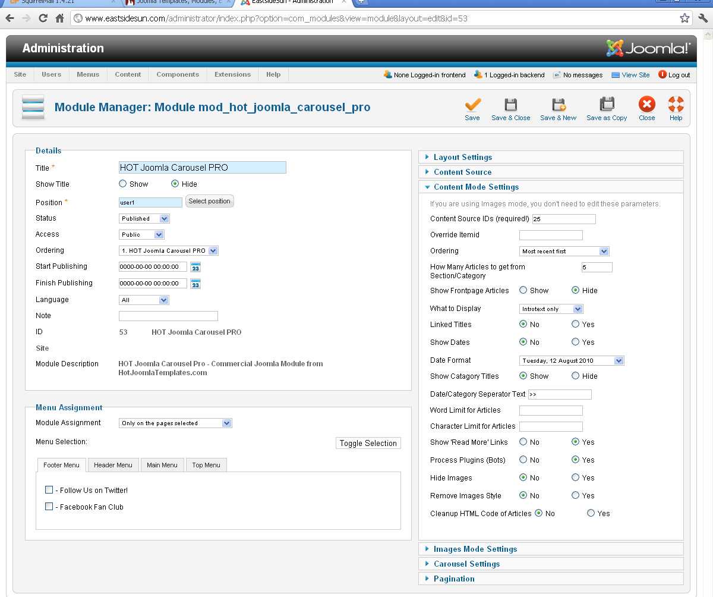The height and width of the screenshot is (597, 713).
Task: Set Process Plugins (Bots) to No
Action: coord(523,460)
